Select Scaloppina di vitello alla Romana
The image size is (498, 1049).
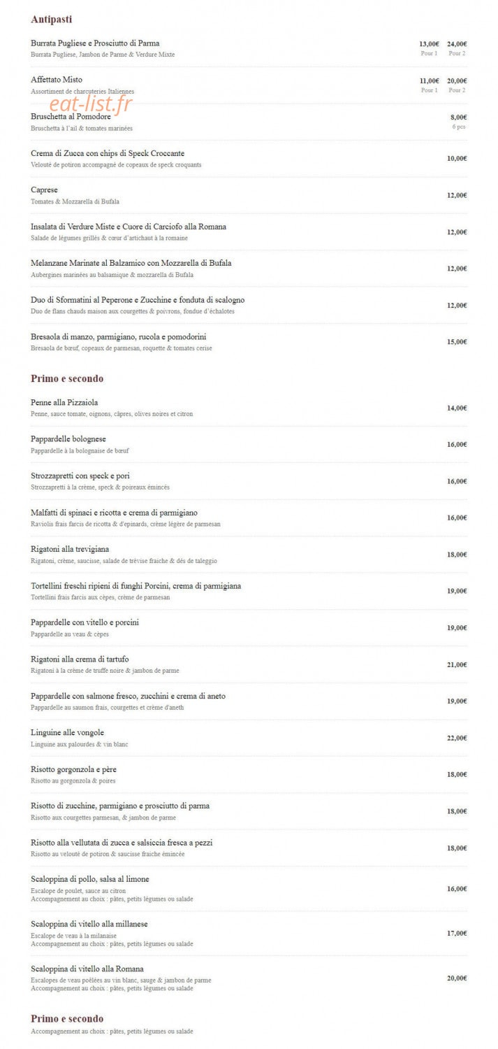coord(87,969)
